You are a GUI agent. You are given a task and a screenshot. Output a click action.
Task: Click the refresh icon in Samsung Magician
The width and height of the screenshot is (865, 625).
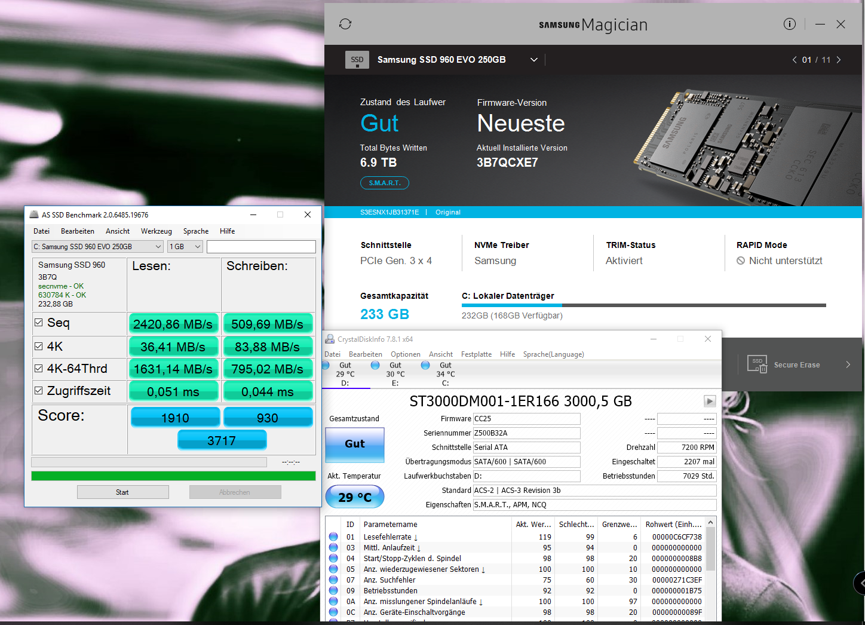(x=345, y=24)
